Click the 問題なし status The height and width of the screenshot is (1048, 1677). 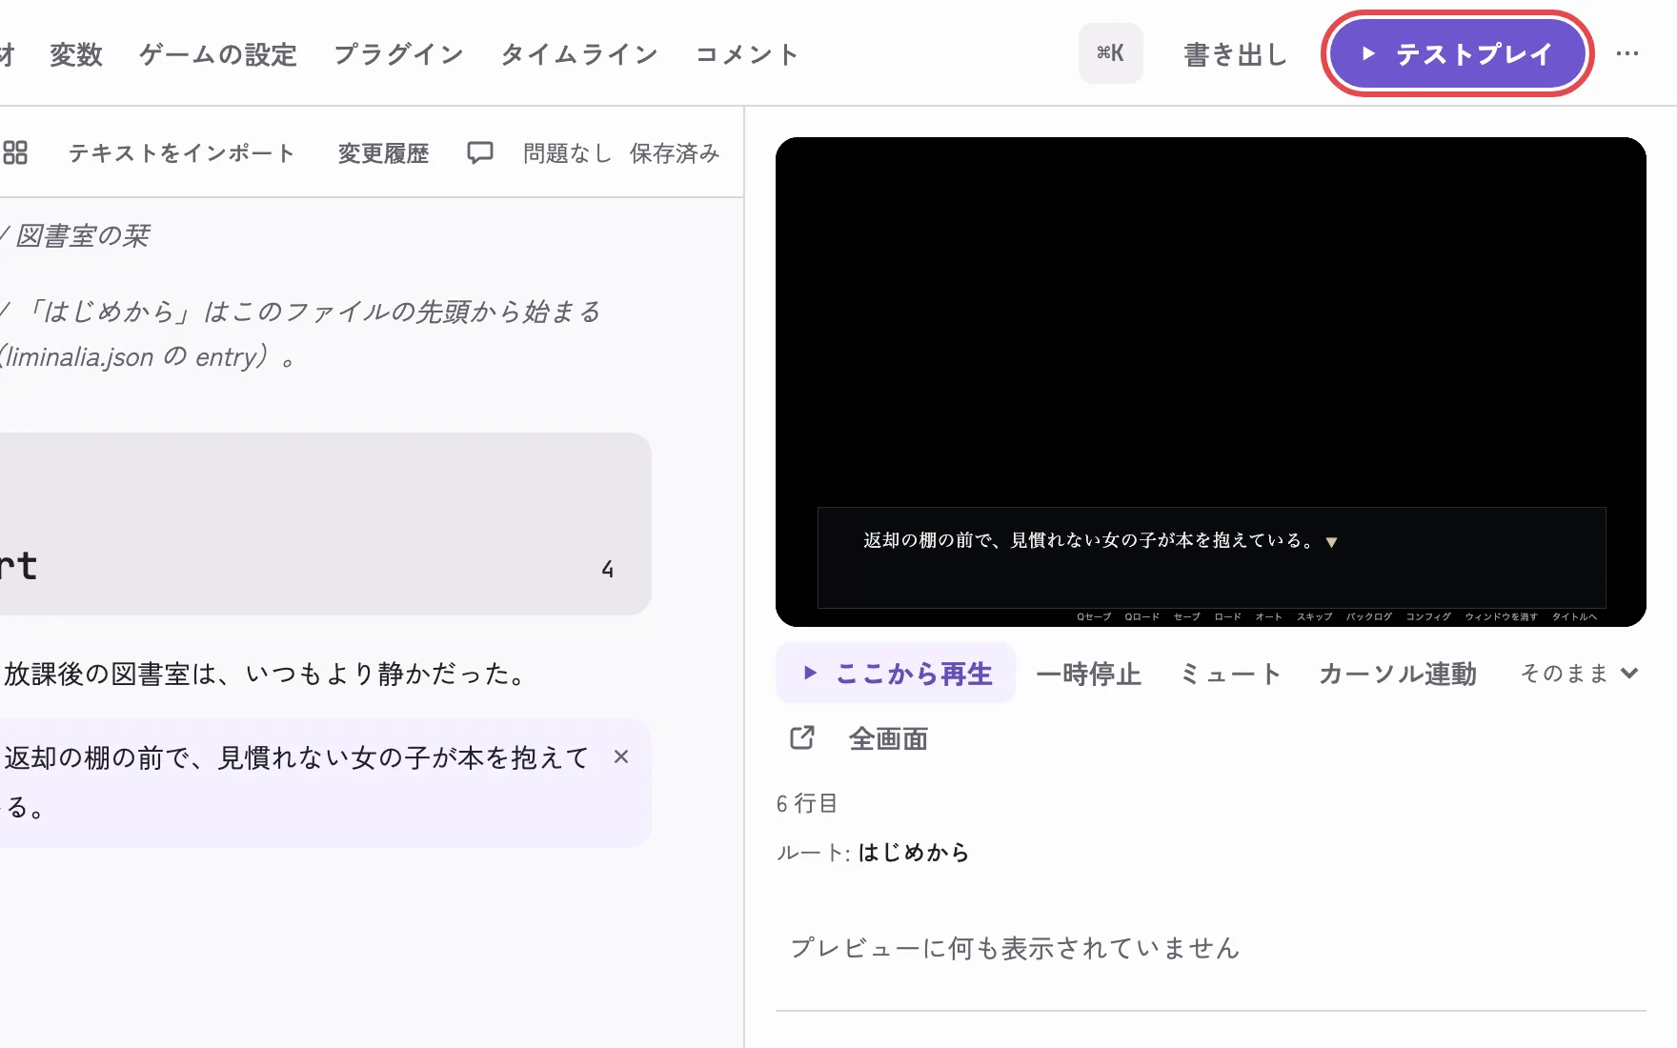[x=567, y=153]
